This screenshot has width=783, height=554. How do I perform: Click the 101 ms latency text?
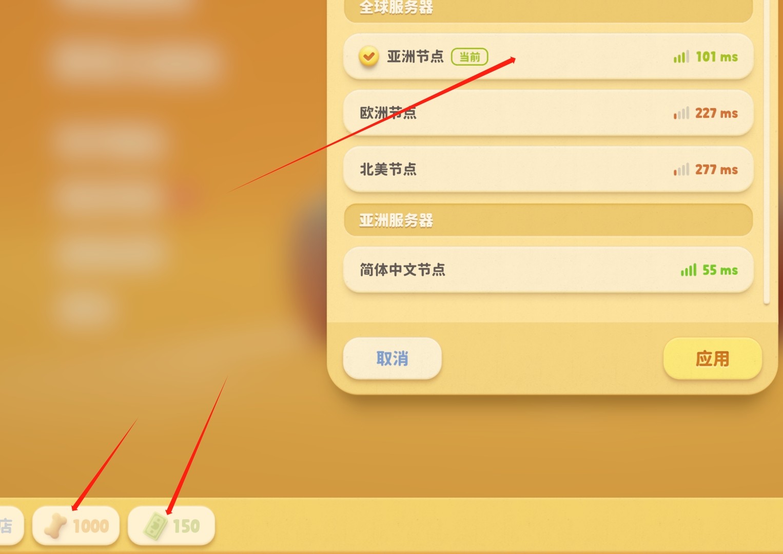point(717,56)
